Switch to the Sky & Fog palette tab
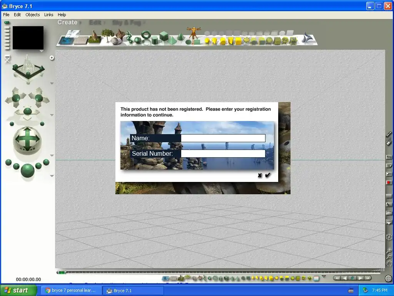Screen dimensions: 394x296 click(x=127, y=23)
